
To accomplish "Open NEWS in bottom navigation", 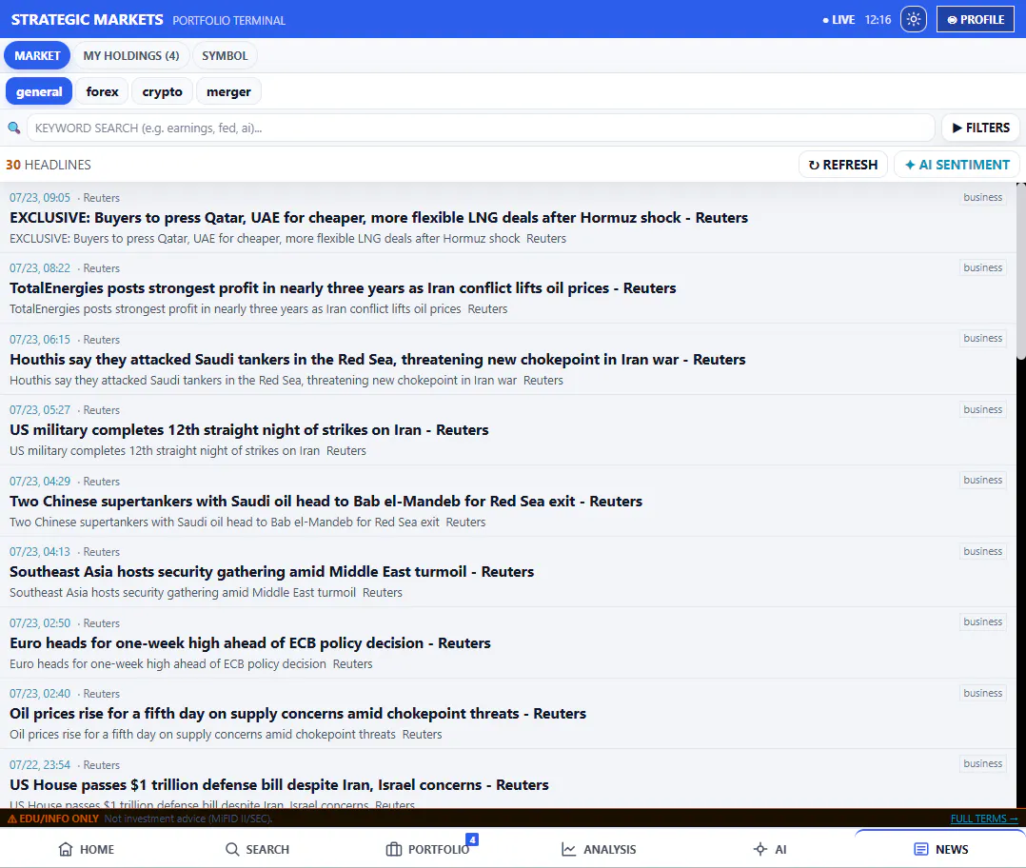I will coord(940,849).
